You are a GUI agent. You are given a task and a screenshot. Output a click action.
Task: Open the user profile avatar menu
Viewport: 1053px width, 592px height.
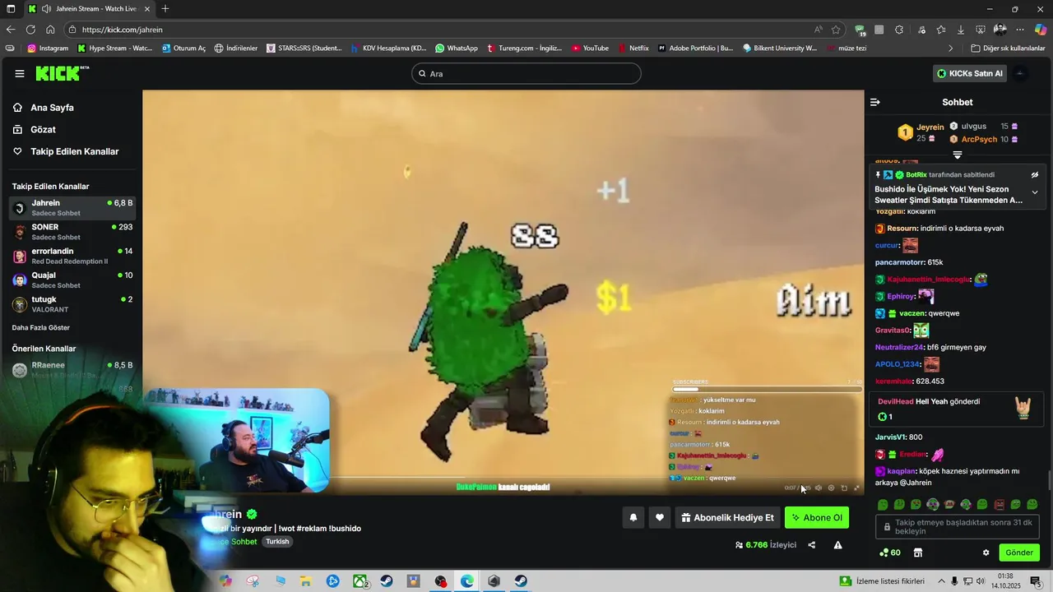point(1020,73)
